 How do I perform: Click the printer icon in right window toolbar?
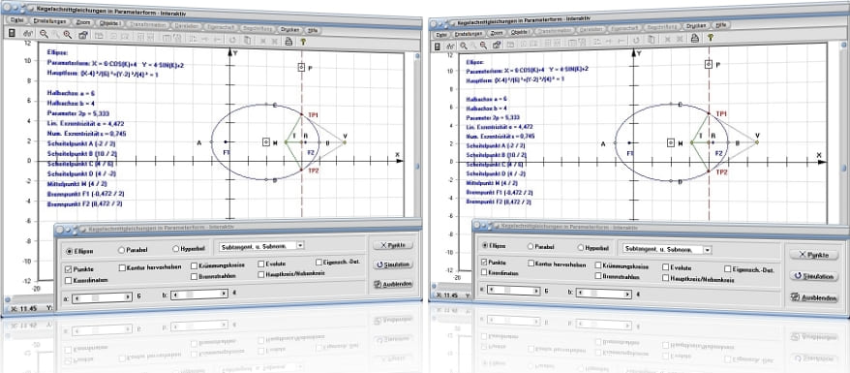694,38
